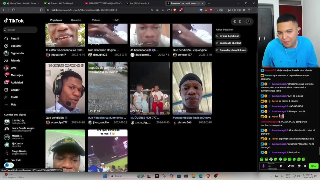
Task: Open the Para ti feed
Action: pos(15,38)
